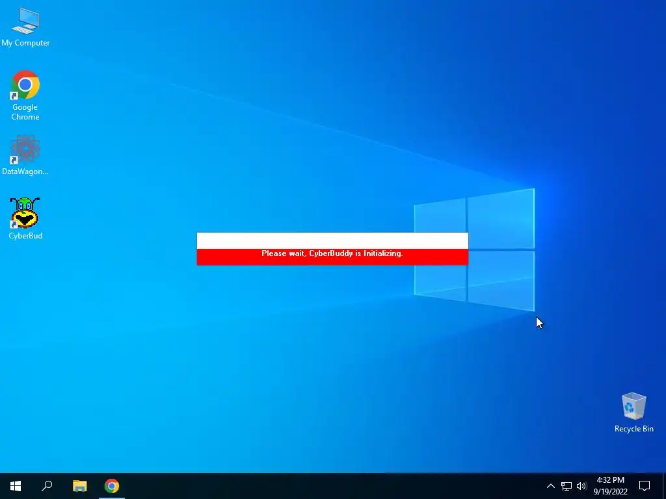Select the Recycle Bin icon
The width and height of the screenshot is (666, 499).
pyautogui.click(x=633, y=413)
